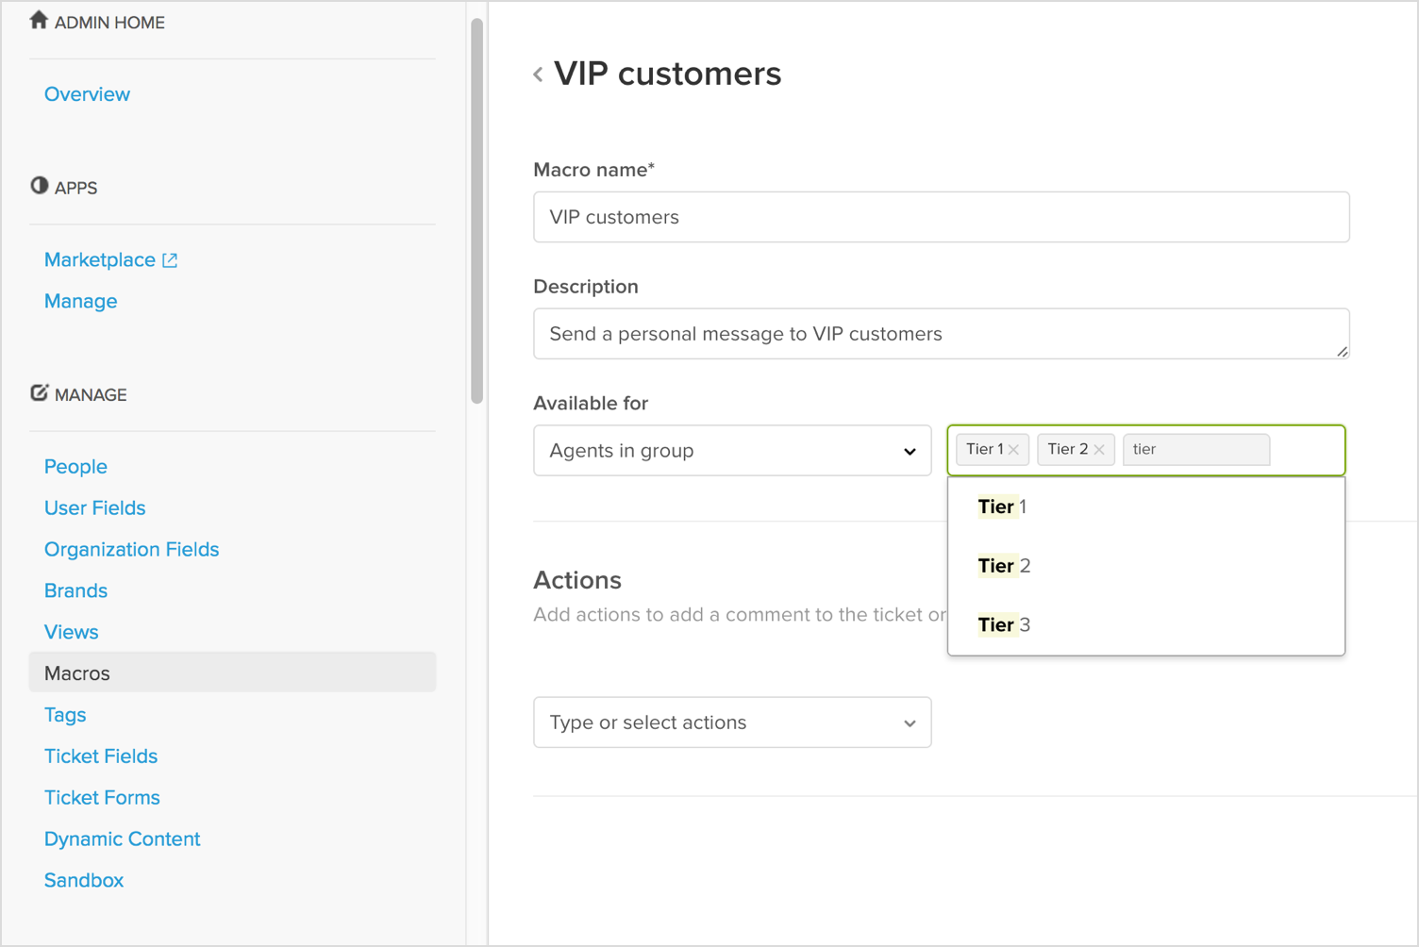
Task: Click the Marketplace external link icon
Action: (170, 260)
